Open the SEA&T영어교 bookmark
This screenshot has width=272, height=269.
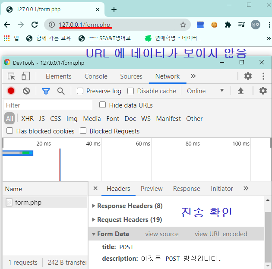107,38
